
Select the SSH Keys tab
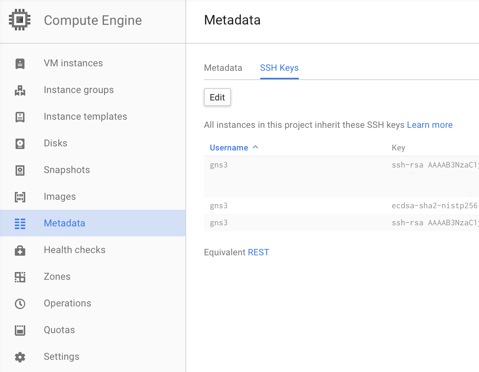click(x=279, y=68)
